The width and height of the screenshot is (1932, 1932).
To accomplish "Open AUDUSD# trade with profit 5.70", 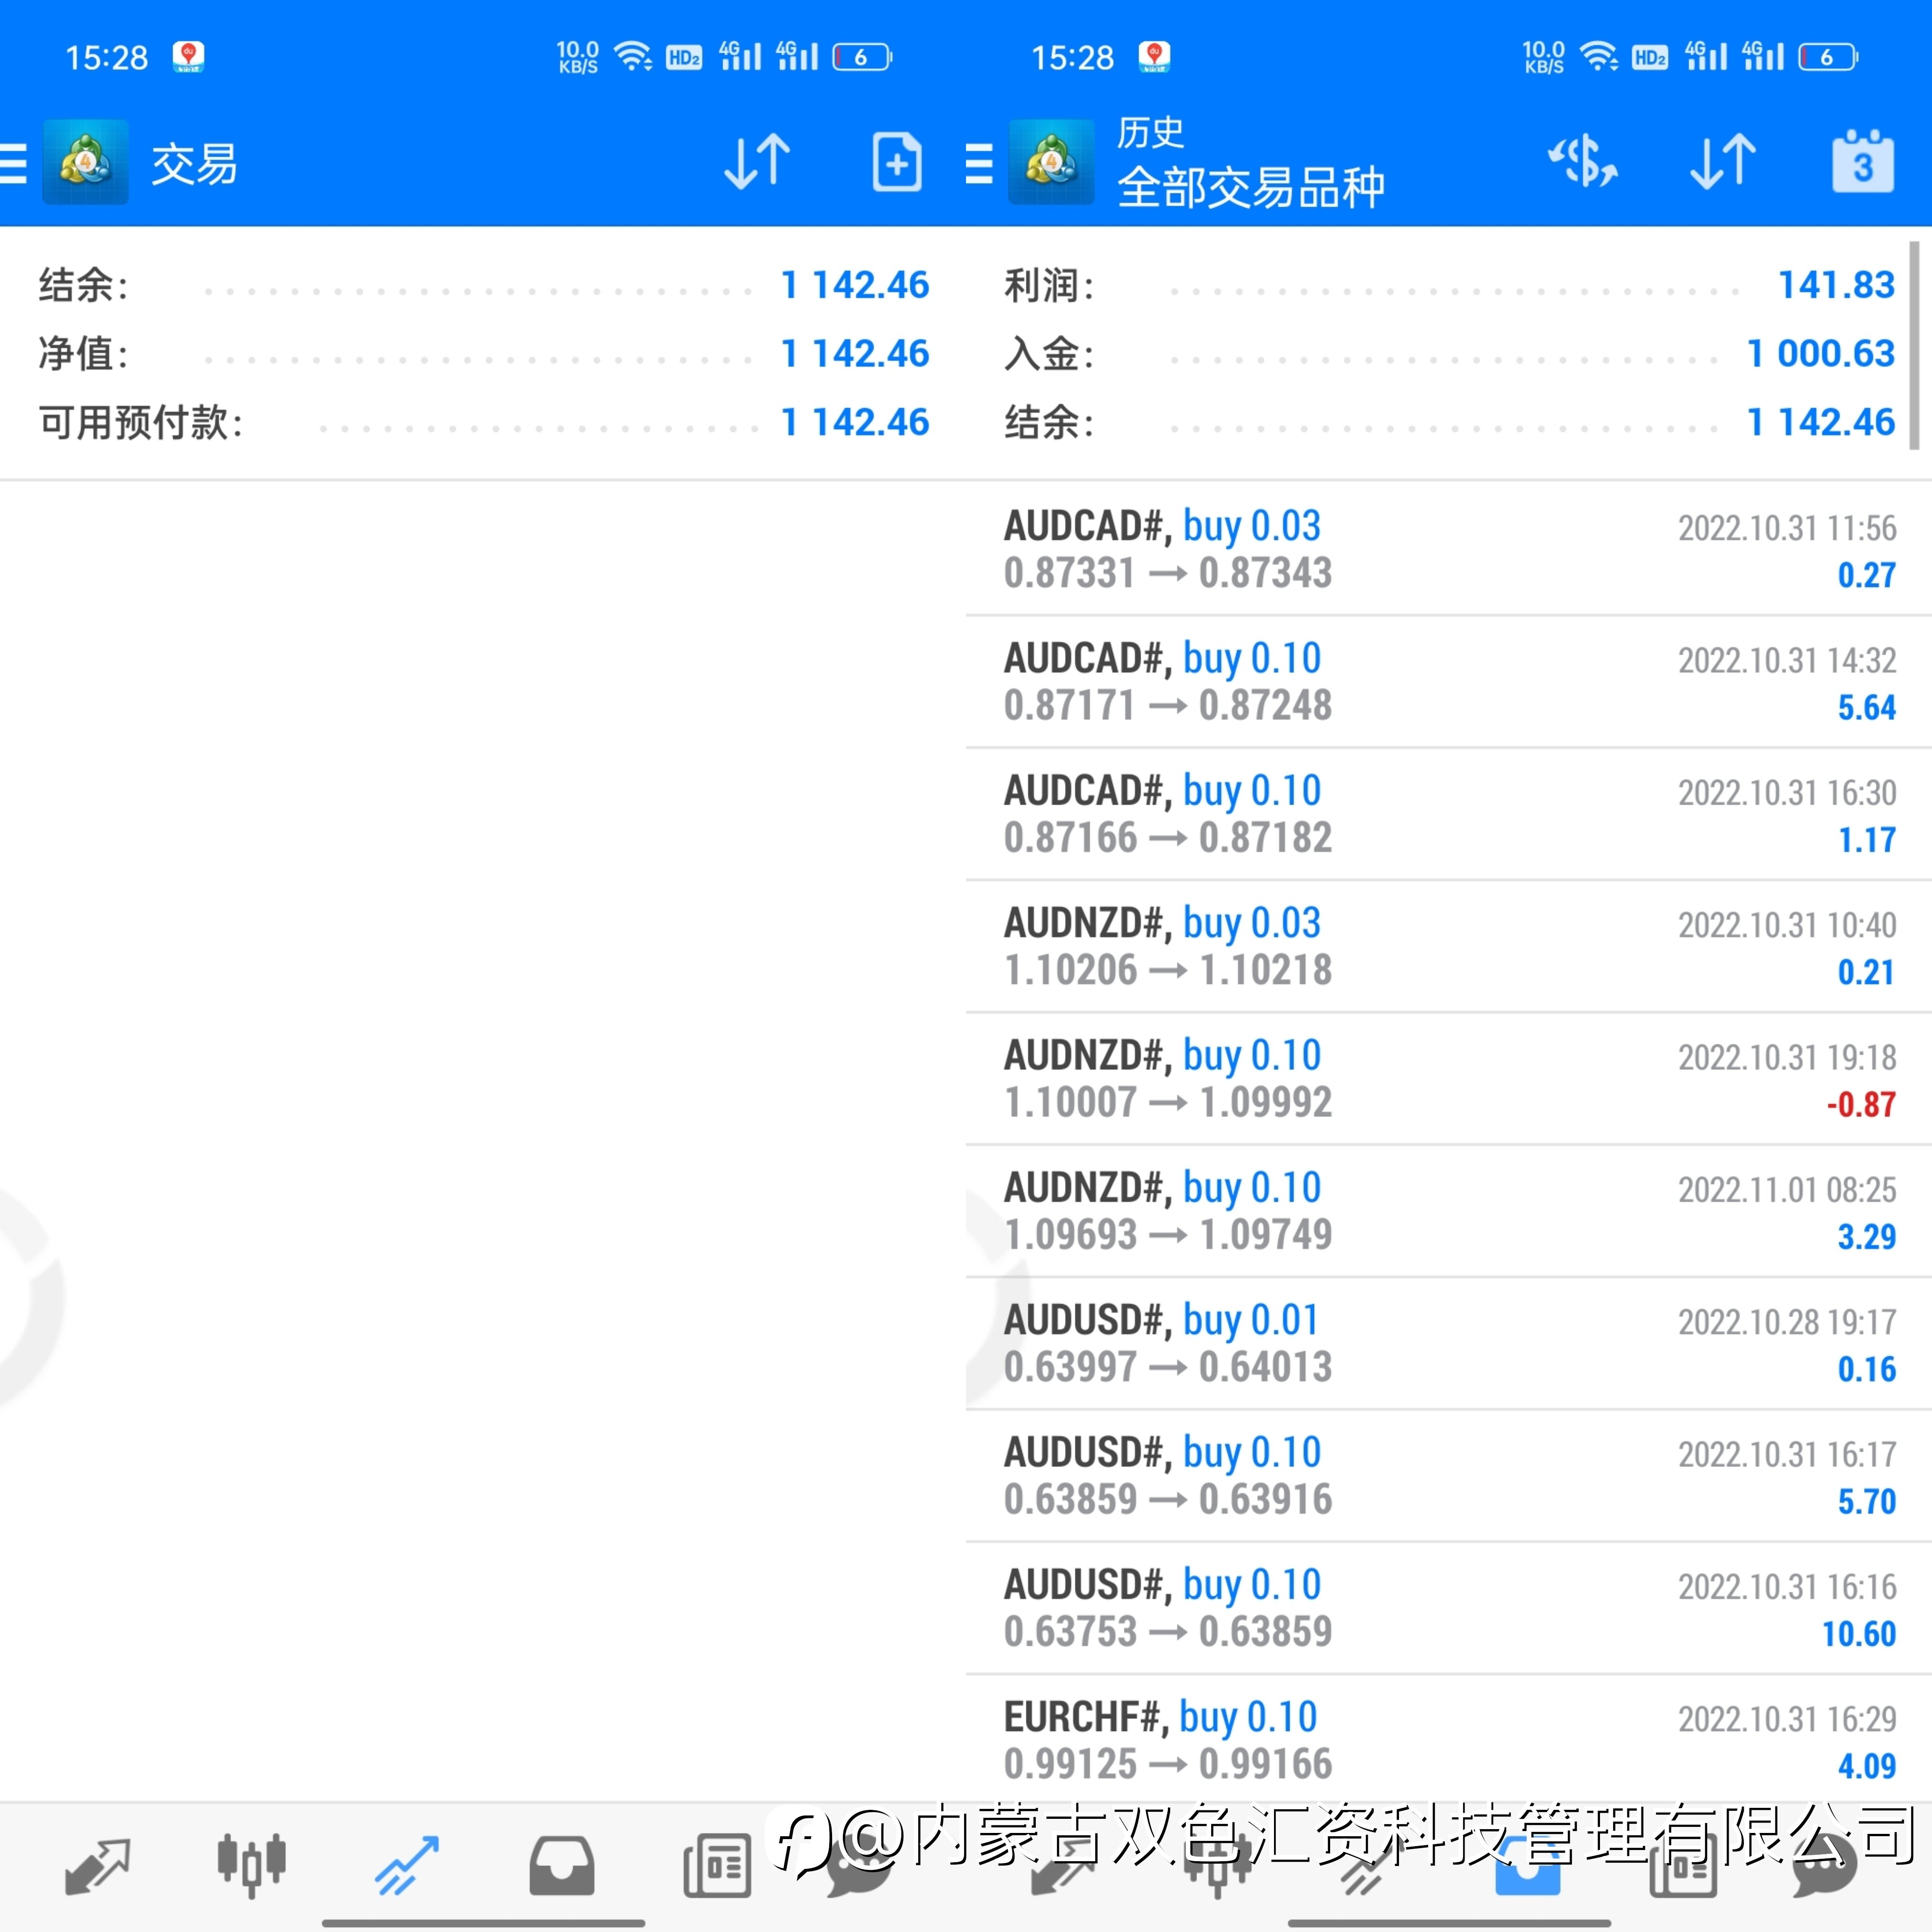I will coord(1449,1476).
